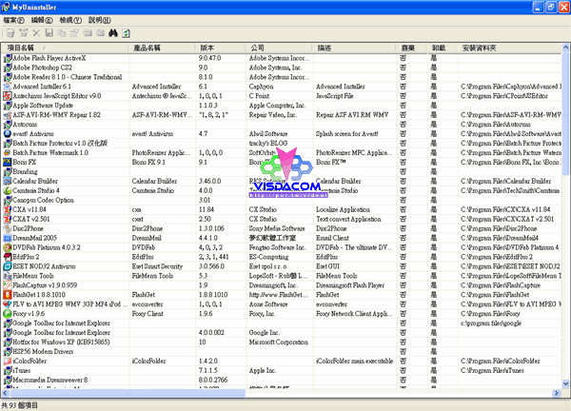Open the 檢視(V) menu
The image size is (571, 411).
click(x=73, y=20)
